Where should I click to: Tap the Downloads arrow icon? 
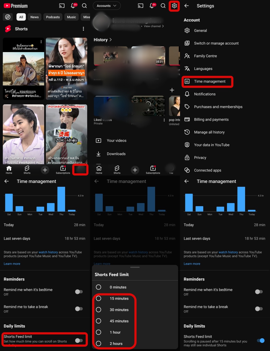[x=98, y=154]
